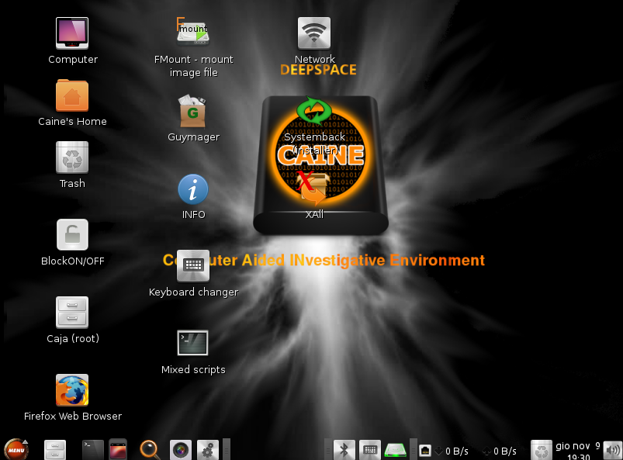Click the 'Mixed scripts' label text
The image size is (623, 460).
pyautogui.click(x=193, y=369)
